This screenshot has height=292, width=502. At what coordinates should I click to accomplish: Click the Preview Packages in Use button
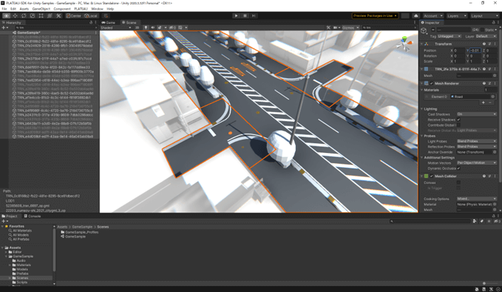point(376,16)
